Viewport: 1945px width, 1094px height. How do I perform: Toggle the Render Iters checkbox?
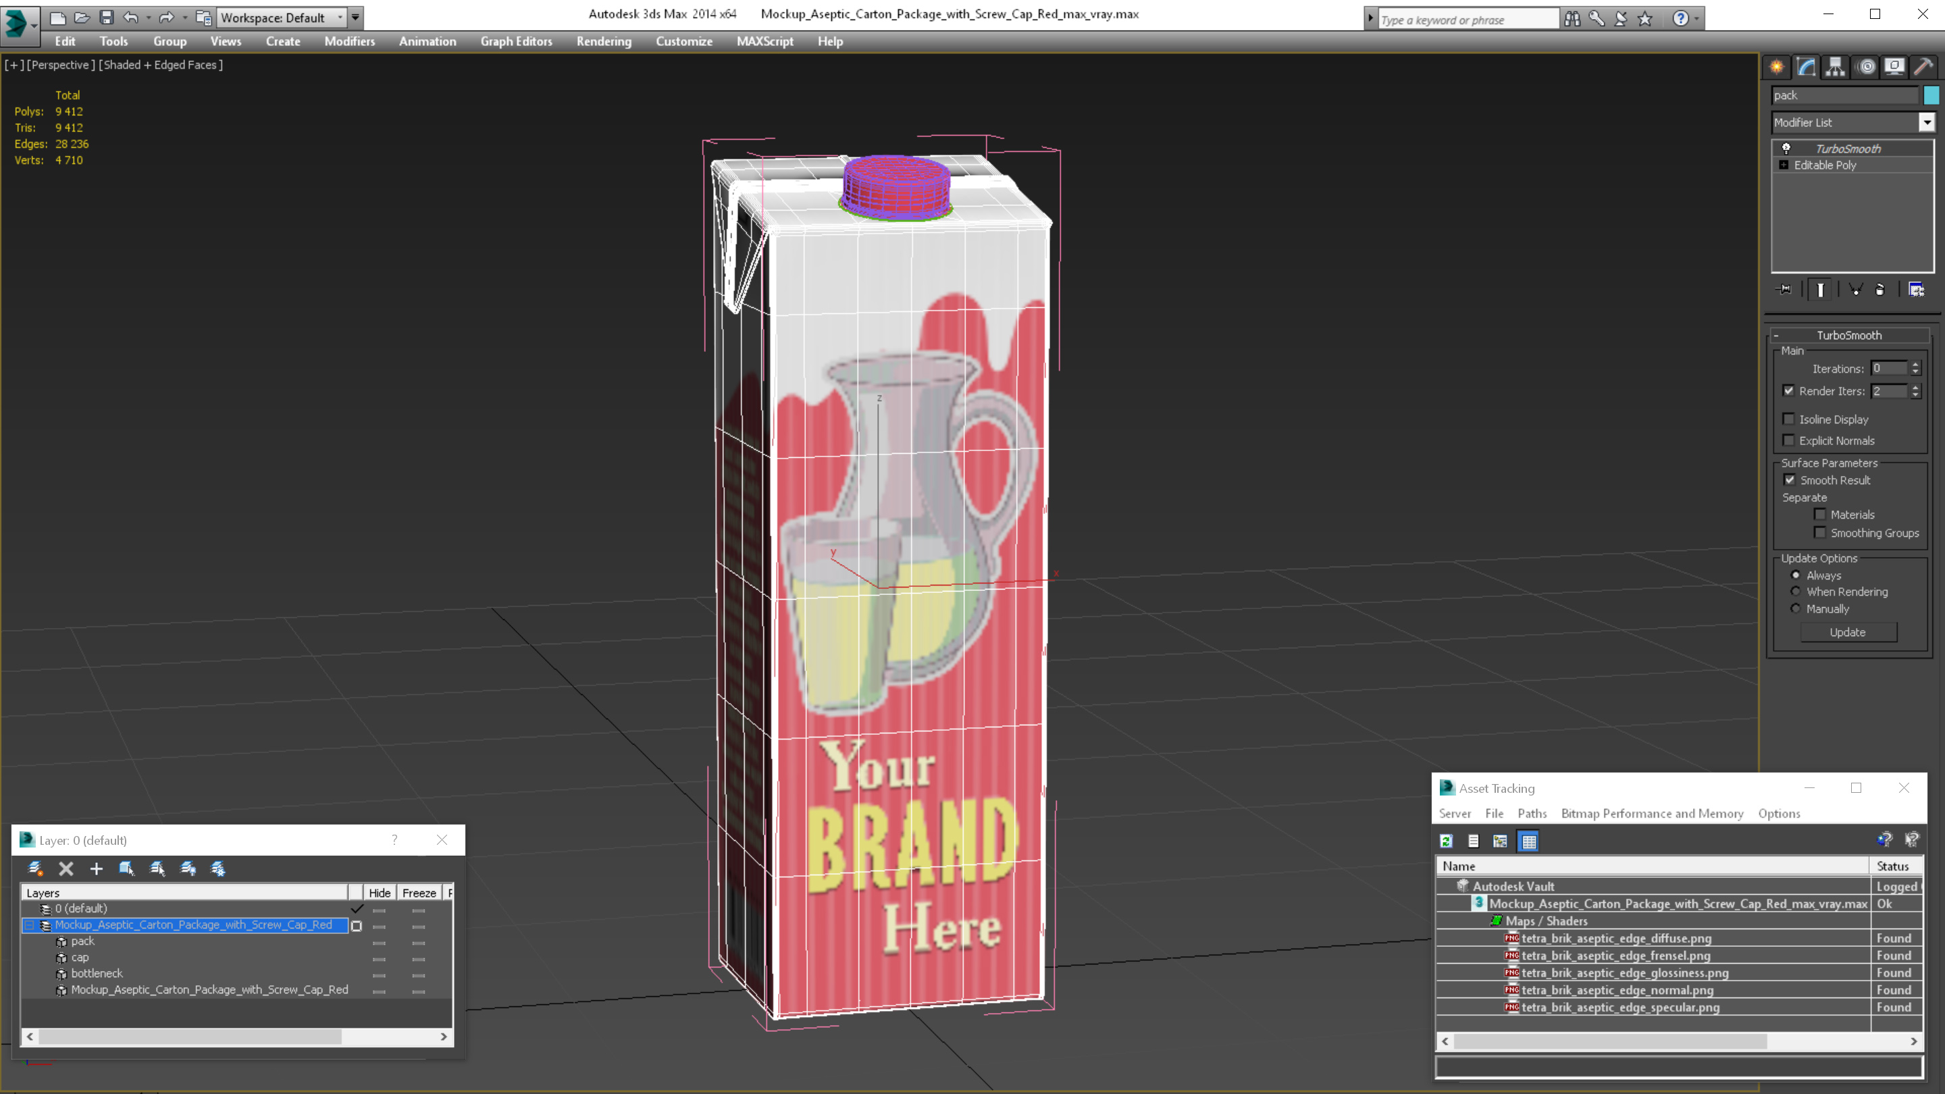pyautogui.click(x=1788, y=390)
